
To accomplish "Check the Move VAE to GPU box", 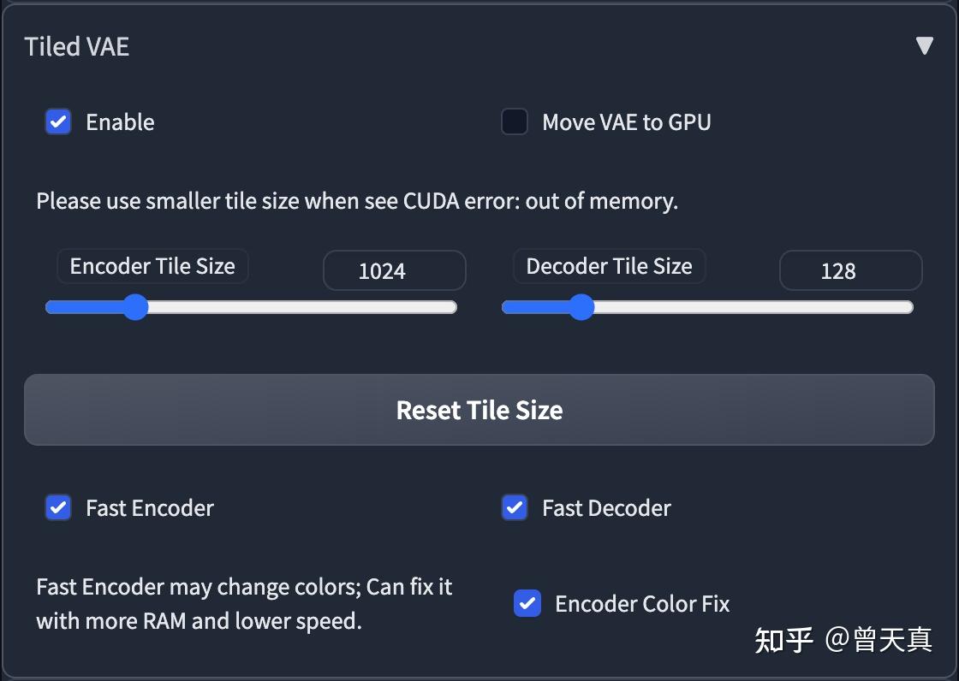I will 515,122.
